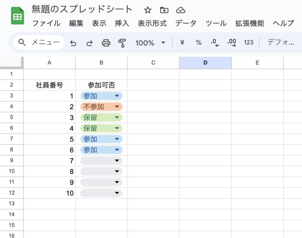The width and height of the screenshot is (302, 238).
Task: Click the move-to-folder icon
Action: (164, 10)
